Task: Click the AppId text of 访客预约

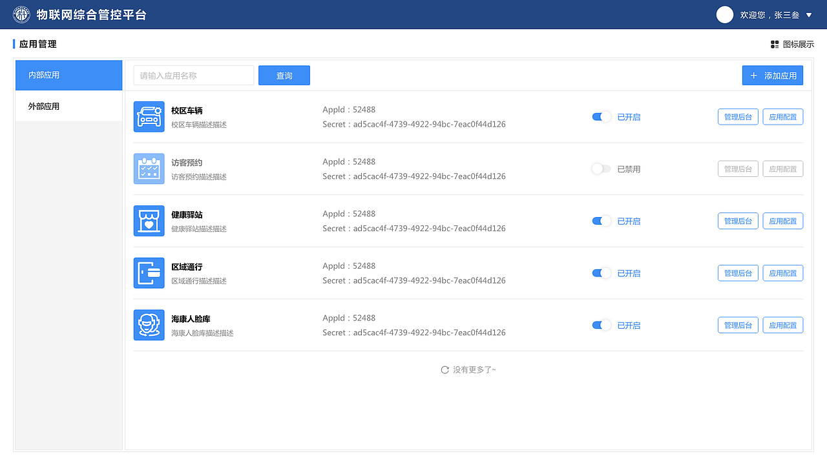Action: pyautogui.click(x=349, y=161)
